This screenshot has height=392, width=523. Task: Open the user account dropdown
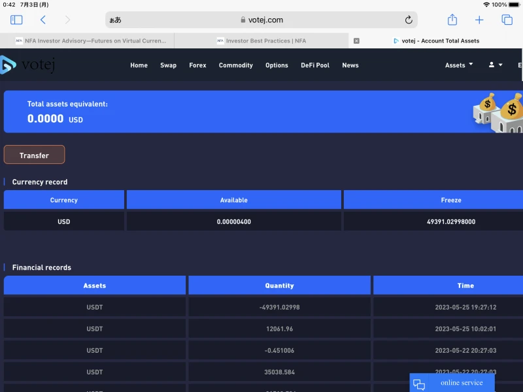(x=495, y=65)
